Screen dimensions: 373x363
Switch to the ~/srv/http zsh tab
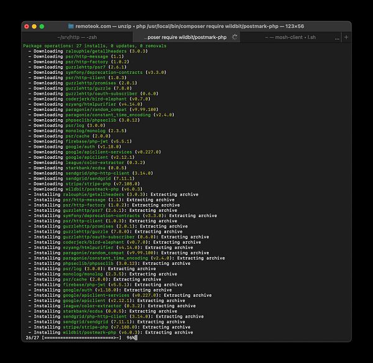point(77,37)
